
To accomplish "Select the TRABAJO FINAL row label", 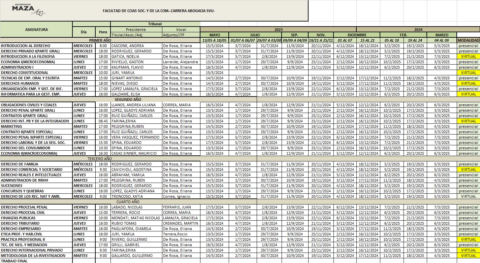I will (x=36, y=261).
